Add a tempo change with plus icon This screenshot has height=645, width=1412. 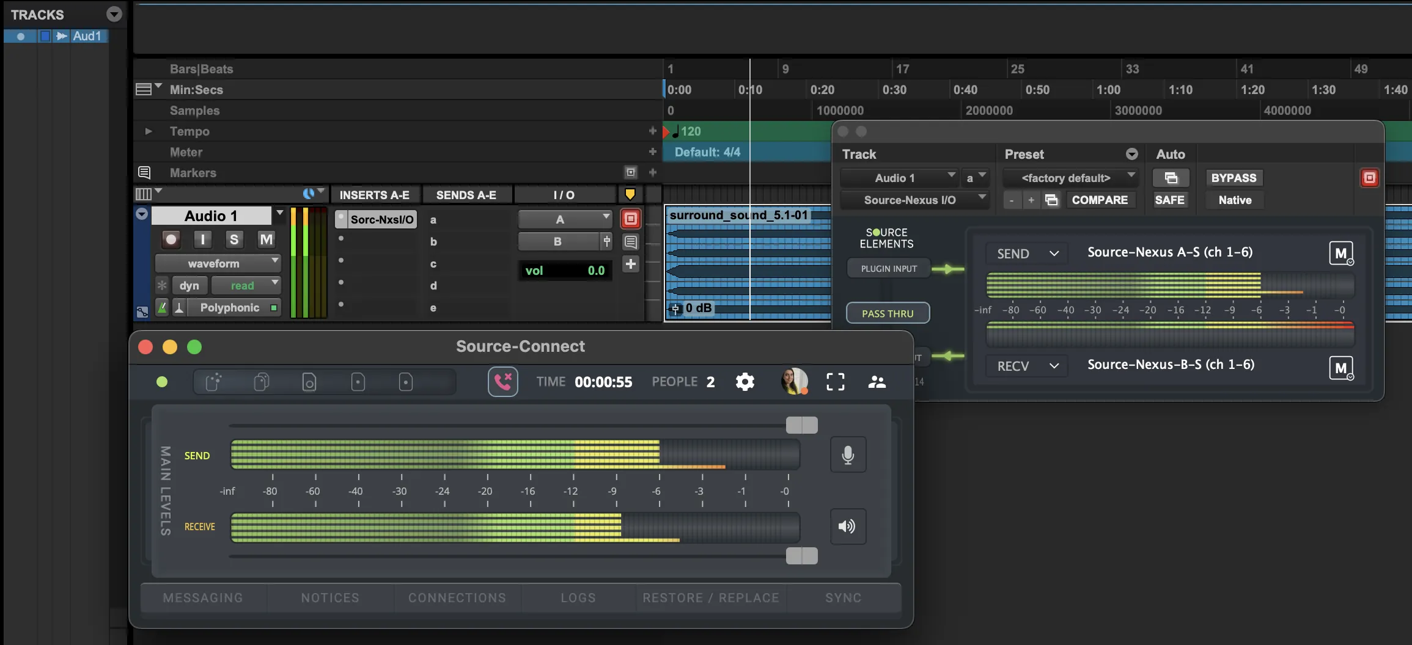pyautogui.click(x=652, y=131)
